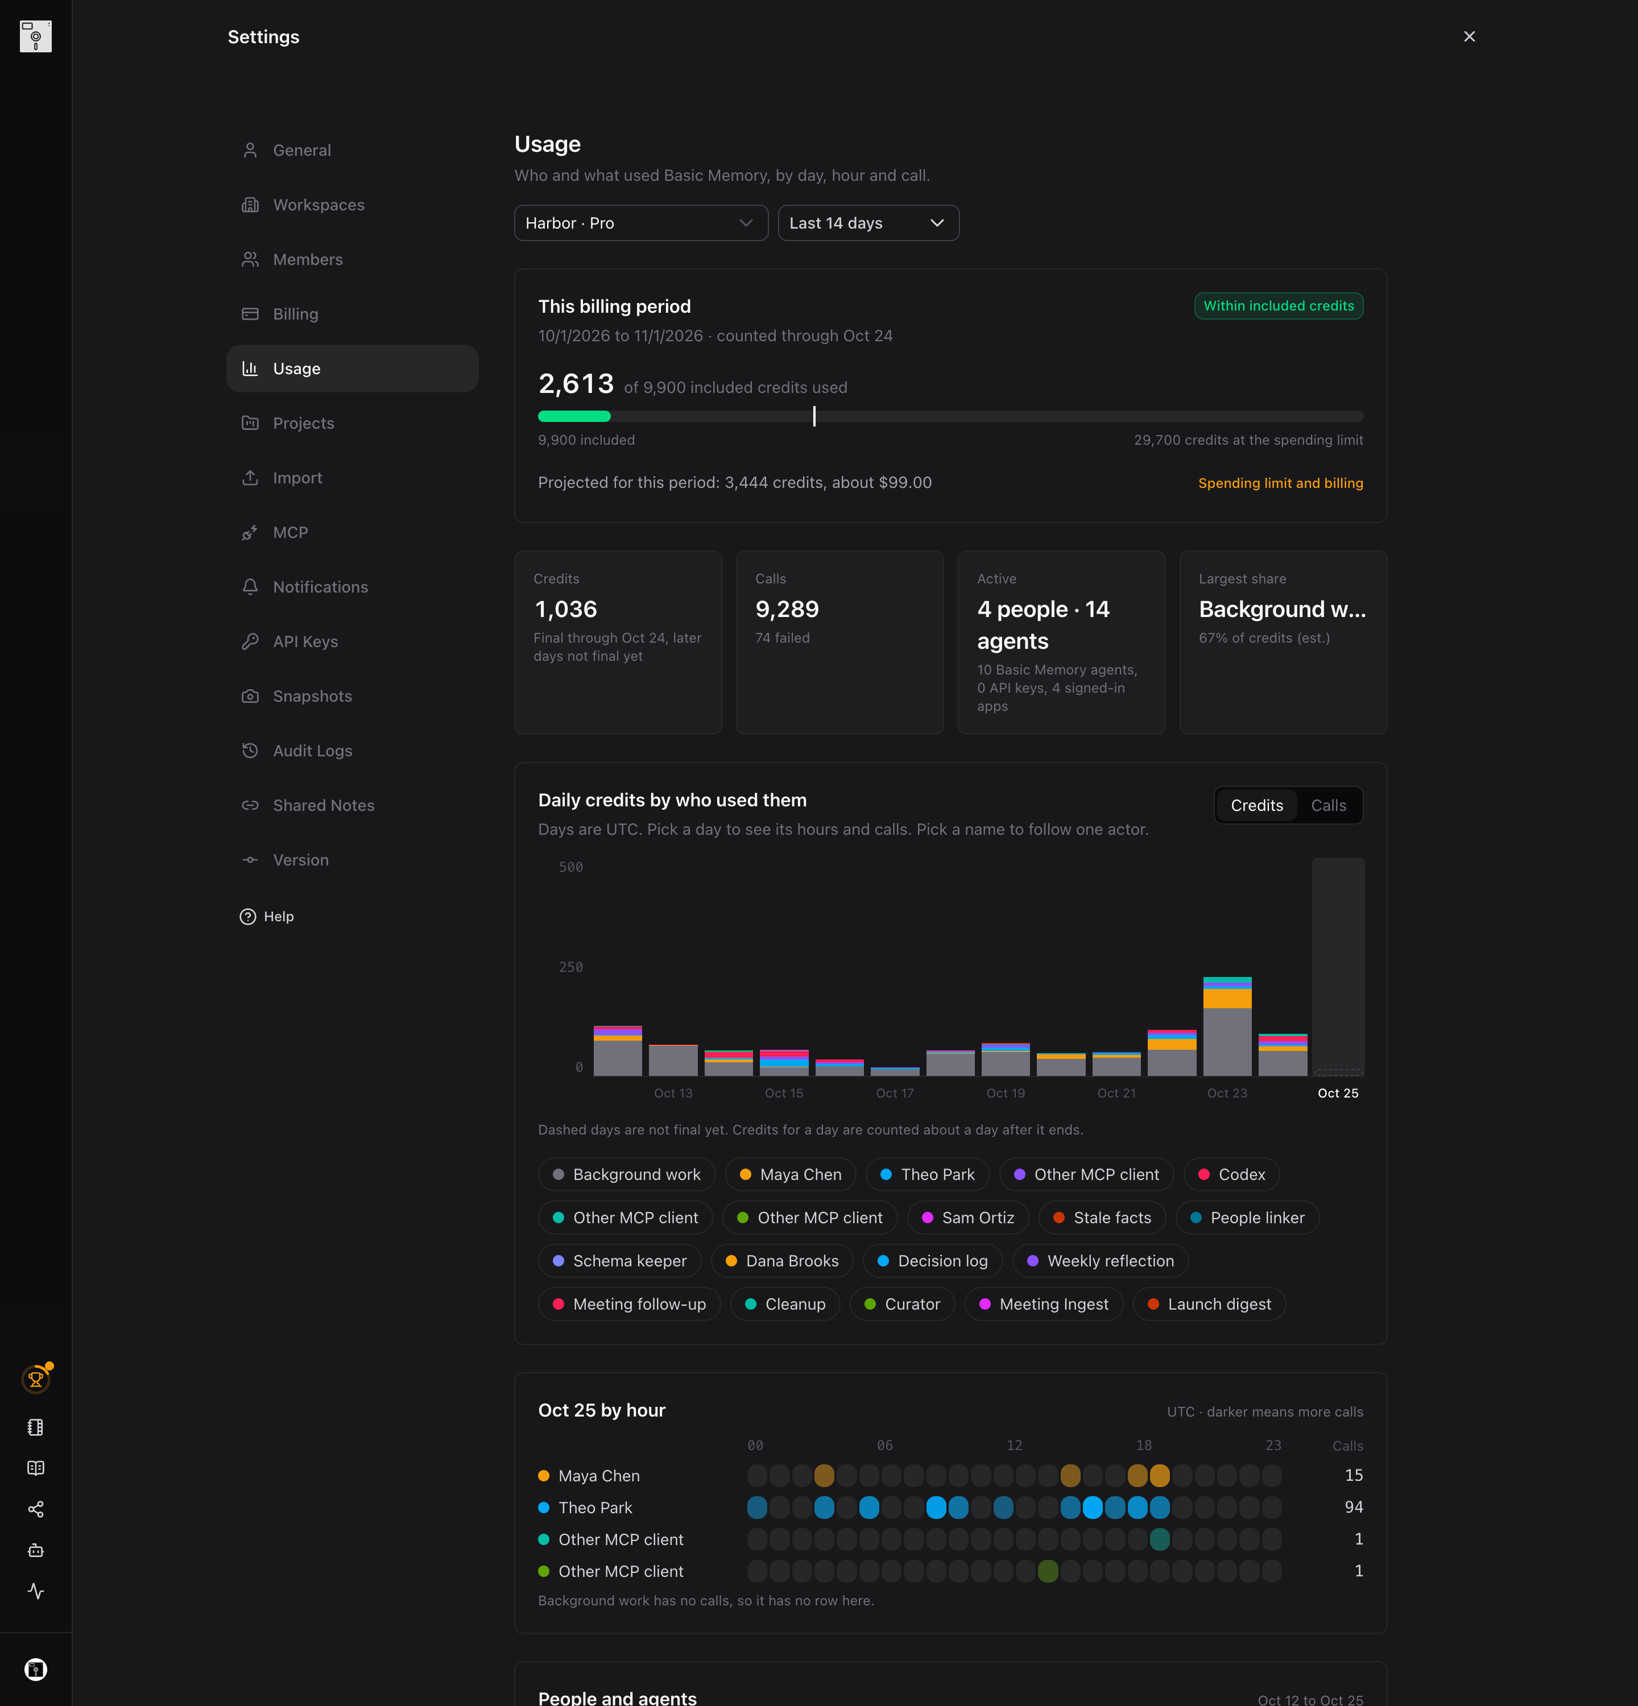This screenshot has width=1638, height=1706.
Task: Toggle the Stale facts legend chip
Action: [1102, 1218]
